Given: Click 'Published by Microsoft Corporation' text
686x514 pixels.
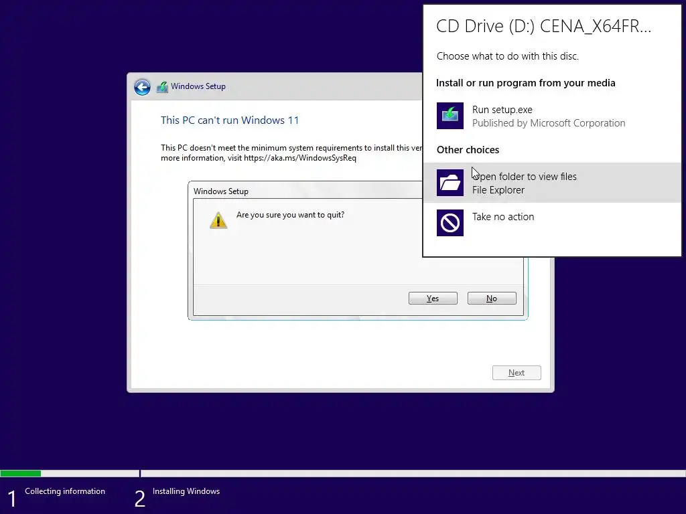Looking at the screenshot, I should click(x=549, y=123).
